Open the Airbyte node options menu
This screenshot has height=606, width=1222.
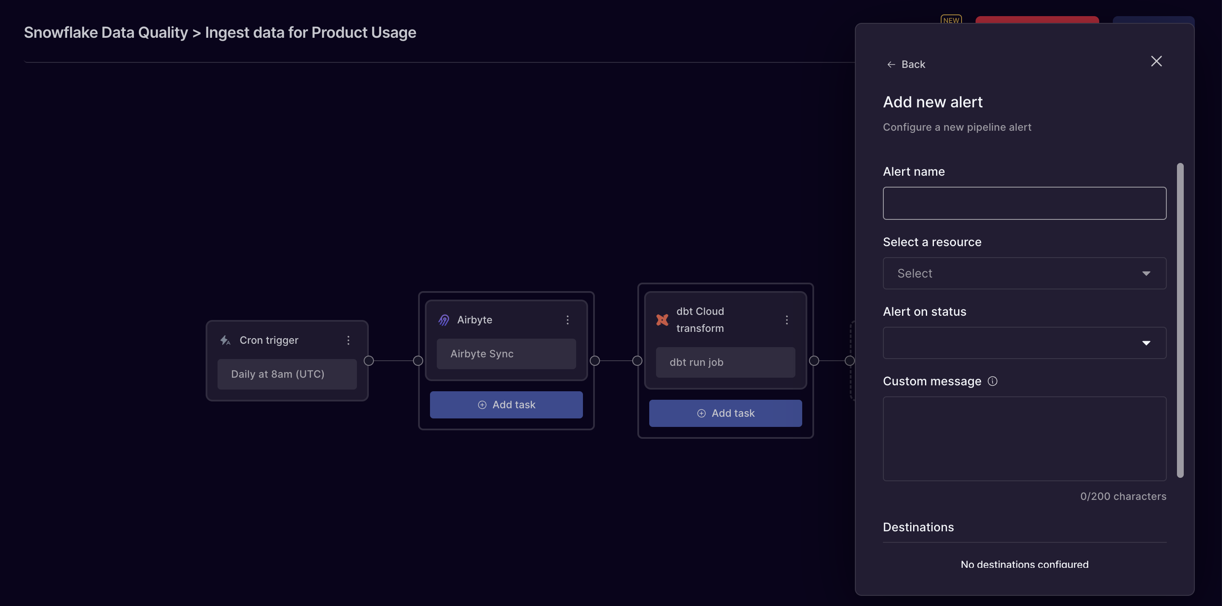[x=567, y=320]
